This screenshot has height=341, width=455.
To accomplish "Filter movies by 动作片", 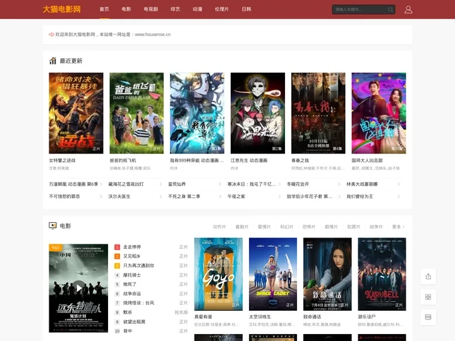I will point(219,227).
